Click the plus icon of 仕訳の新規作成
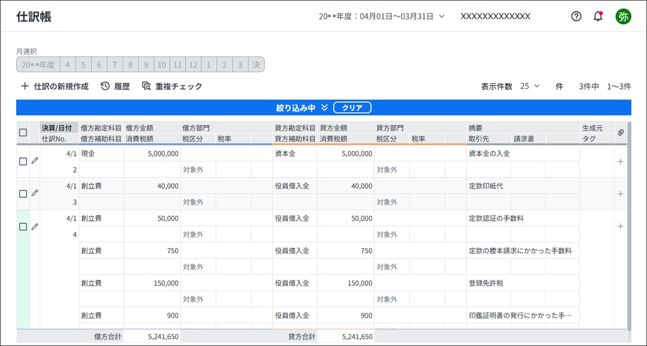 25,86
